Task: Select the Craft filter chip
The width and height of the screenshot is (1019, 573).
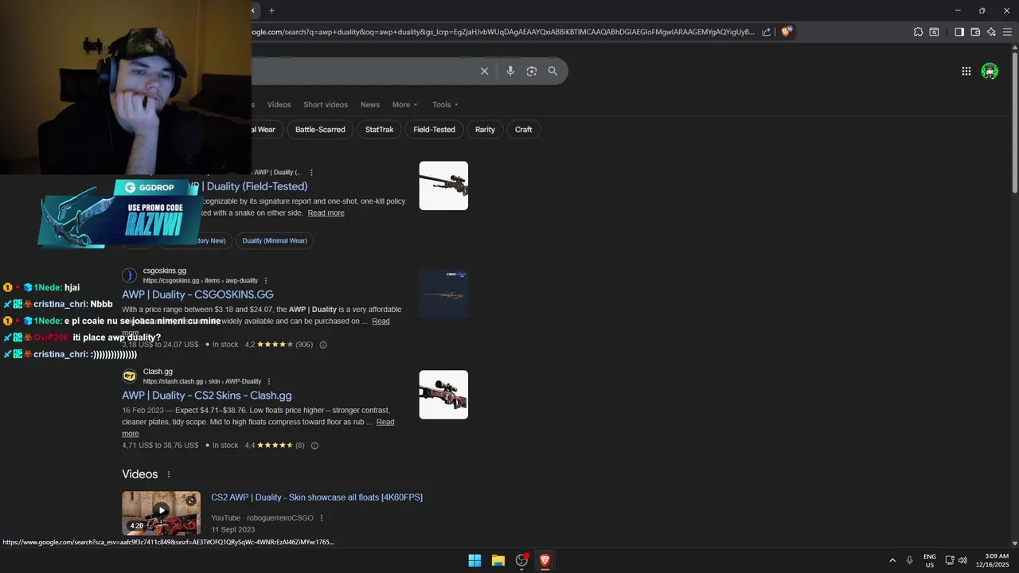Action: tap(523, 130)
